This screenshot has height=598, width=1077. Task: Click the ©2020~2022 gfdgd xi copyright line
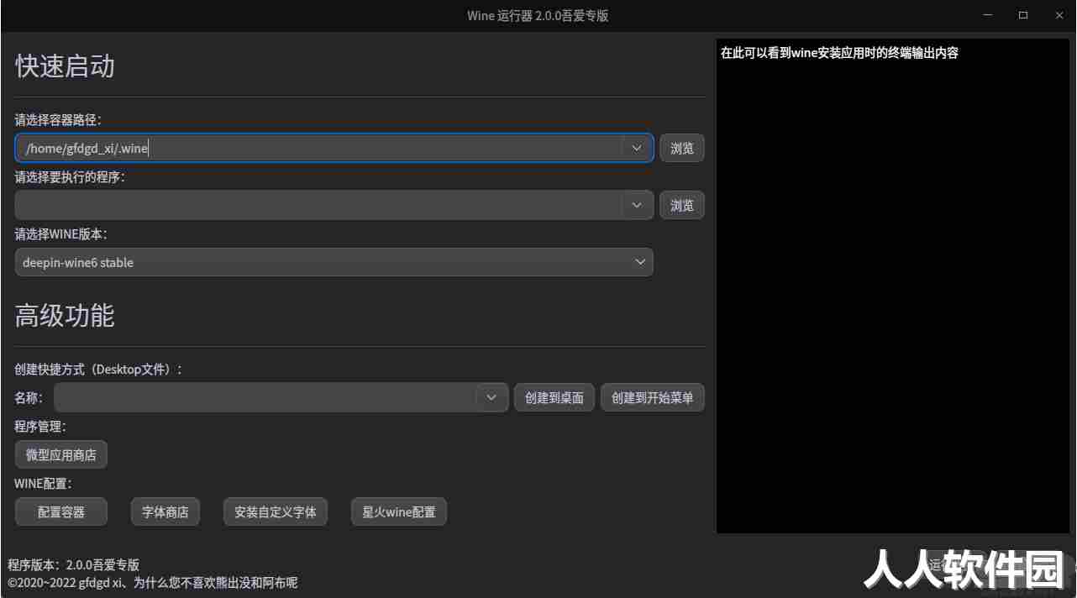point(153,582)
